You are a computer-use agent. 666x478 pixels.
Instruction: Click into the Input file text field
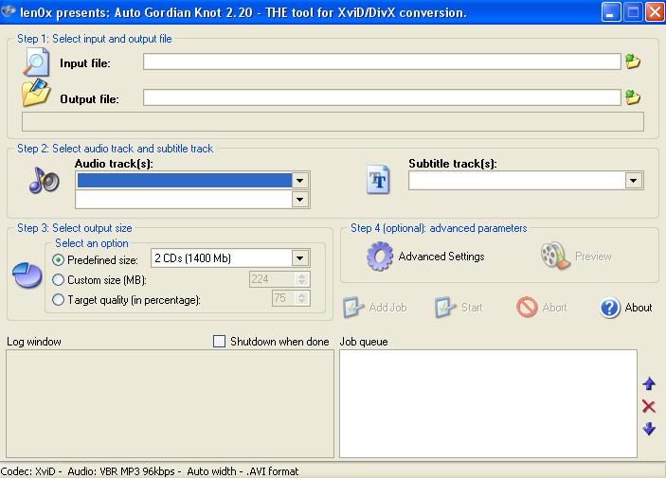(382, 62)
